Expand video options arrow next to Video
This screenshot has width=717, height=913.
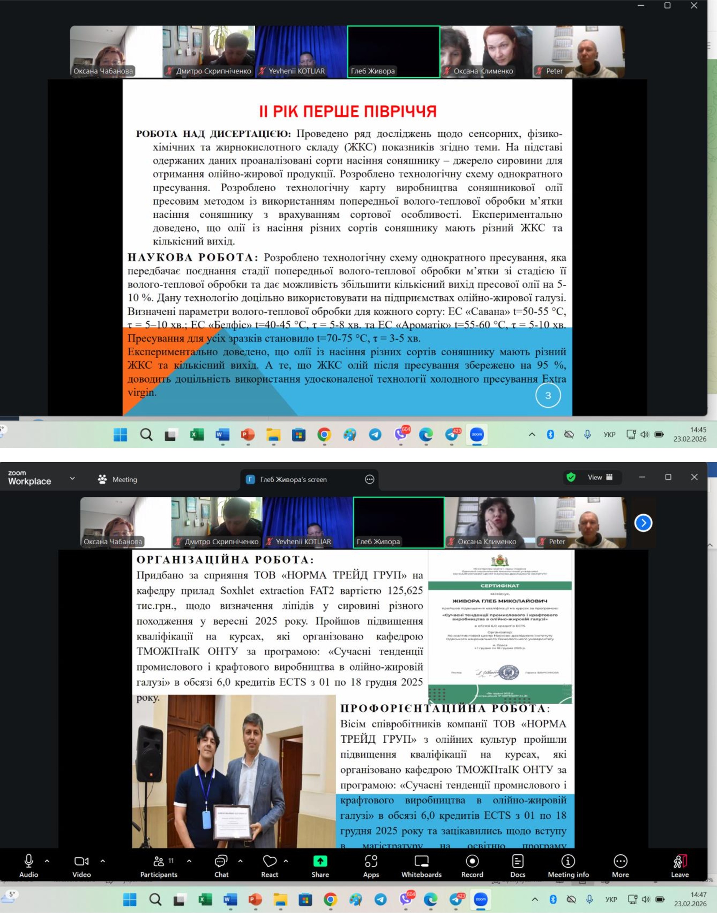pos(102,861)
